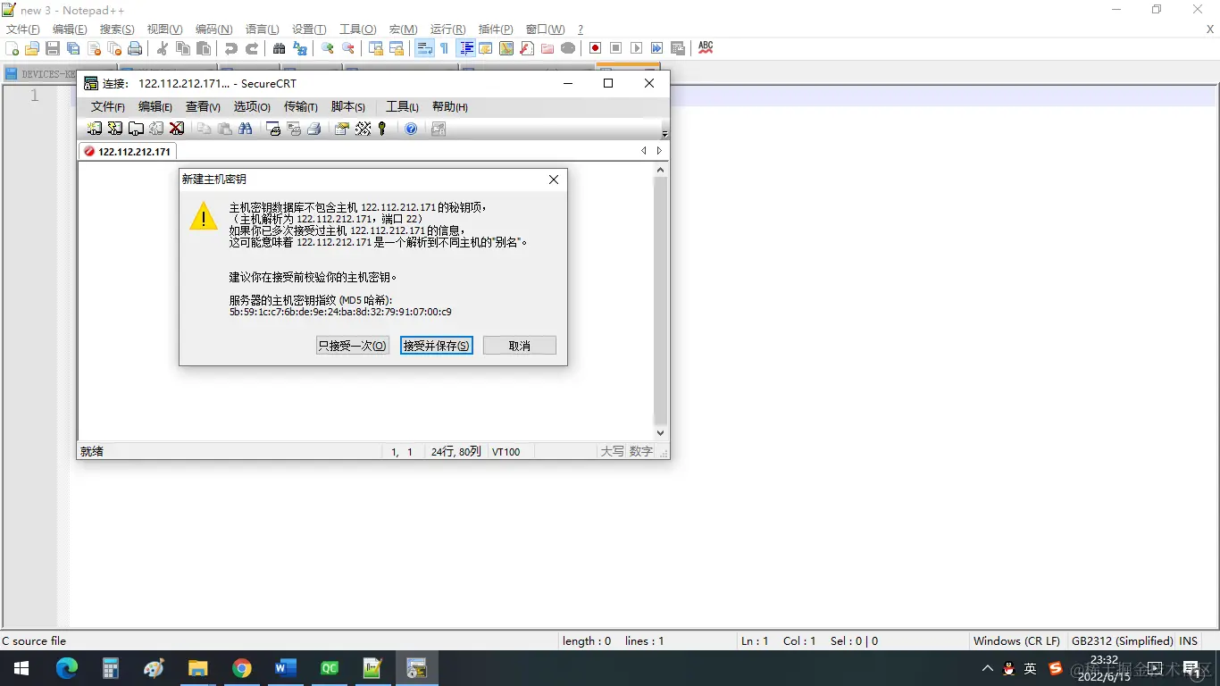Click 接受并保存(S) button
The image size is (1220, 686).
coord(437,346)
